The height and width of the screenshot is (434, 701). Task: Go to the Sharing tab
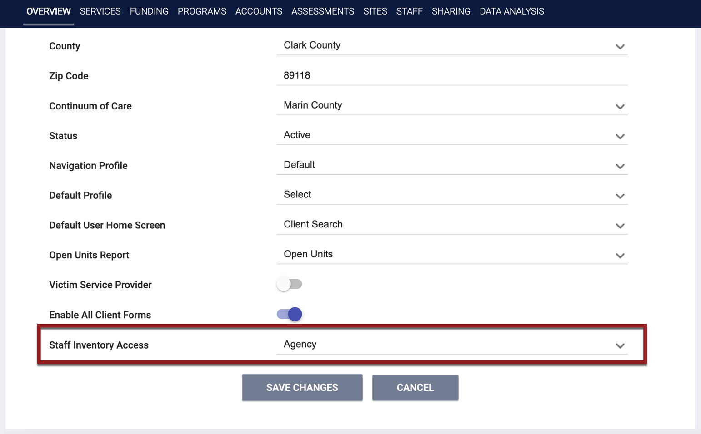[x=451, y=11]
